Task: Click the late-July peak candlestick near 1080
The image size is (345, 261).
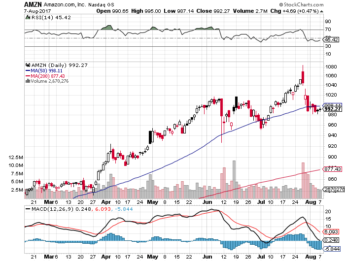Action: [303, 76]
